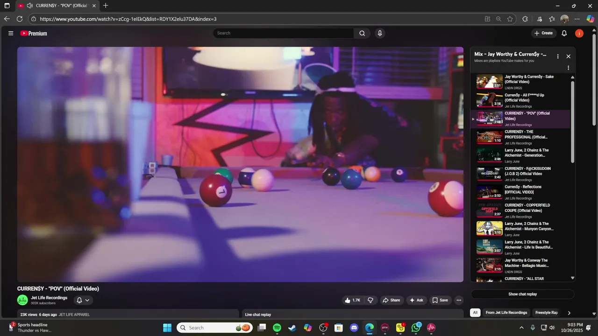Play CURREN$Y - COPPERFIELD COUPE video

click(521, 210)
